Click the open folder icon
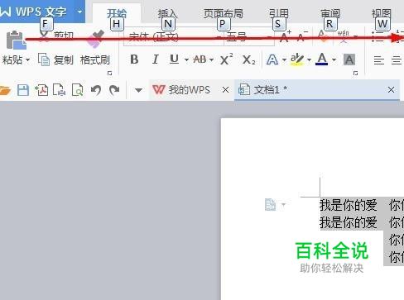Viewport: 404px width, 300px height. pyautogui.click(x=5, y=90)
